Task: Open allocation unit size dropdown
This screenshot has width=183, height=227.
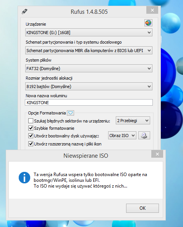Action: coord(89,87)
